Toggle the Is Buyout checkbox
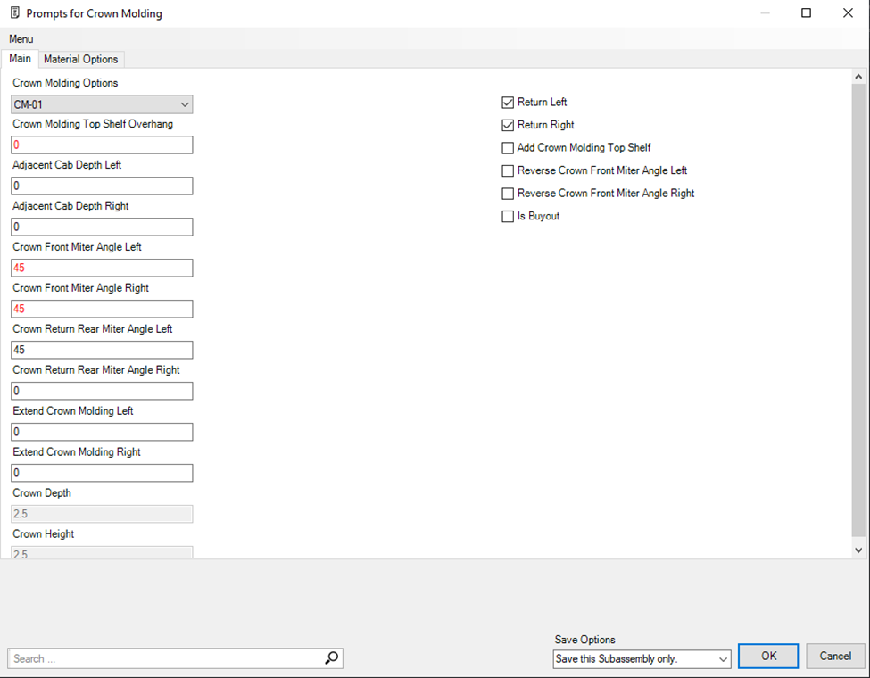This screenshot has height=678, width=870. tap(509, 217)
